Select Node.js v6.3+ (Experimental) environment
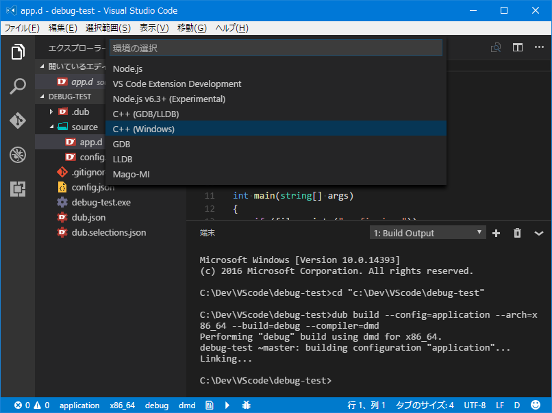 (x=275, y=99)
